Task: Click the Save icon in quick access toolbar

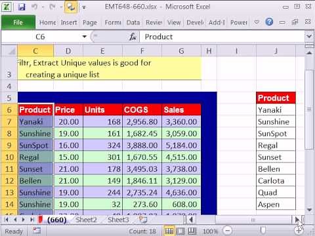Action: click(x=22, y=7)
